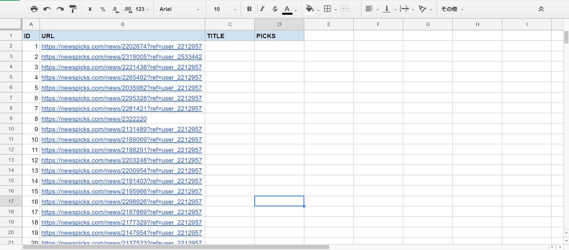
Task: Open link newspicks.com/news/2319005
Action: coord(122,57)
